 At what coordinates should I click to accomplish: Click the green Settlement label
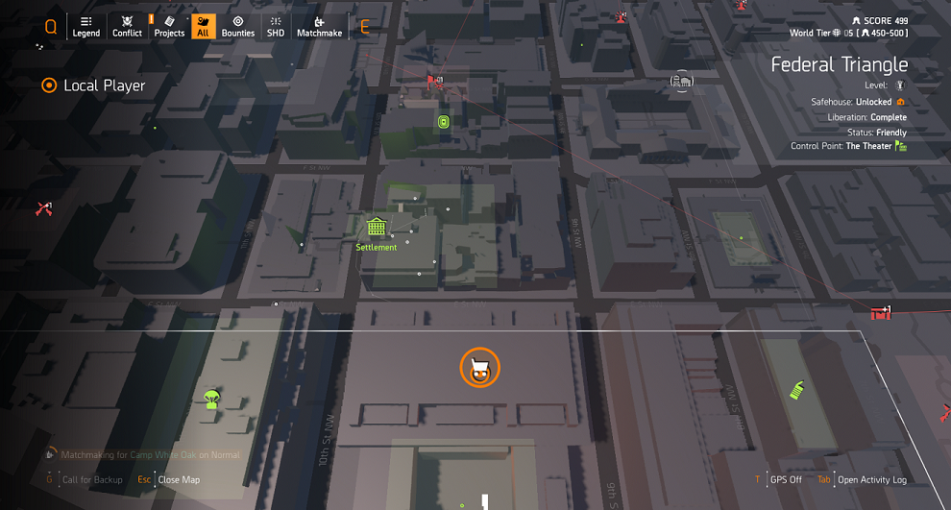[376, 248]
